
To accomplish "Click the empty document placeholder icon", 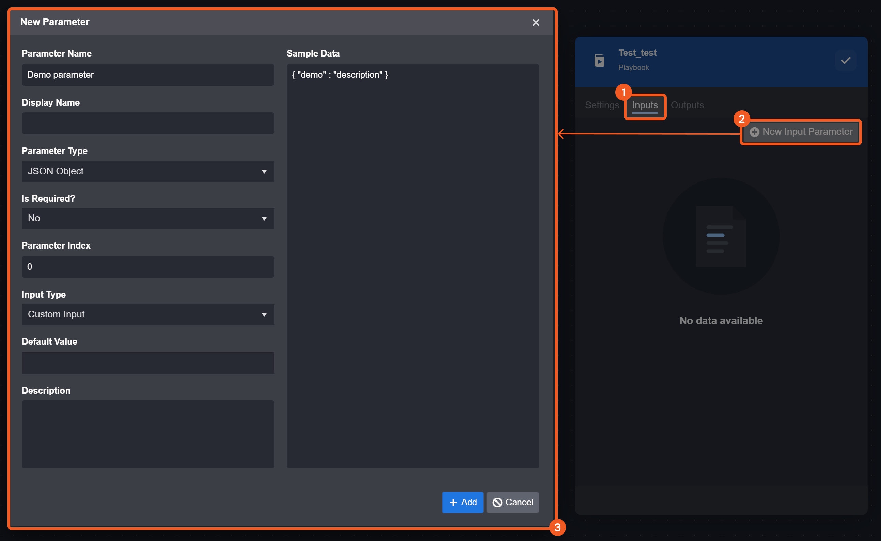I will (721, 236).
